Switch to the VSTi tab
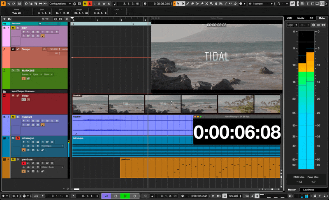Image resolution: width=329 pixels, height=200 pixels. click(290, 18)
